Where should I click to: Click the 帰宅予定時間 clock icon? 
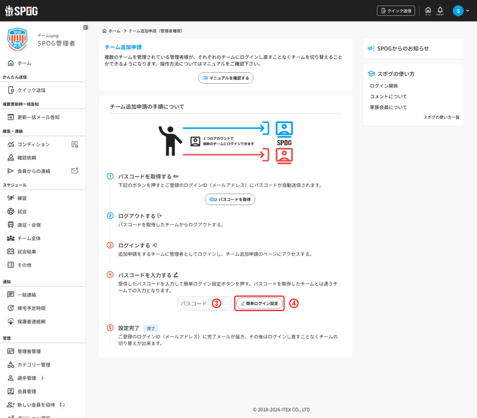(x=11, y=308)
